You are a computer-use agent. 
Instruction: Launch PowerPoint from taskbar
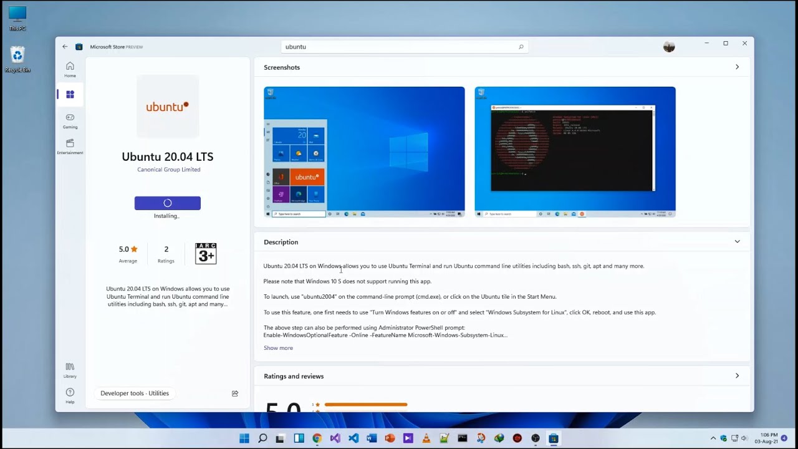click(x=390, y=438)
